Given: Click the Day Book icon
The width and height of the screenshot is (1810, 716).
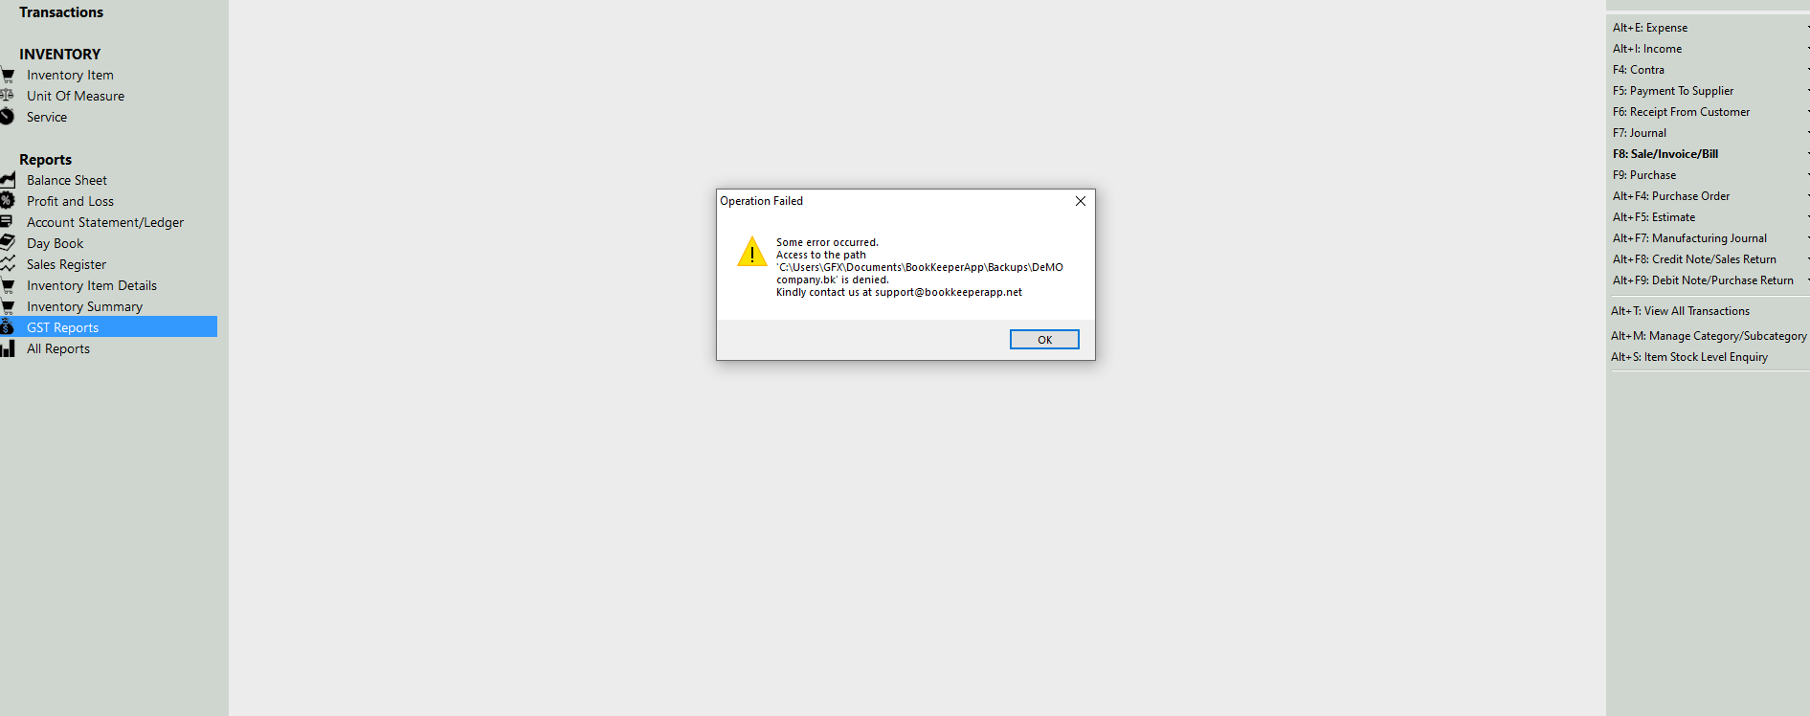Looking at the screenshot, I should click(8, 243).
